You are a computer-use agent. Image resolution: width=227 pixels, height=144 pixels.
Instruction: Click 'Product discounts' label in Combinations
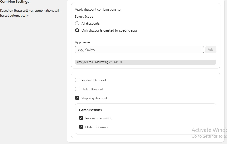[x=98, y=118]
